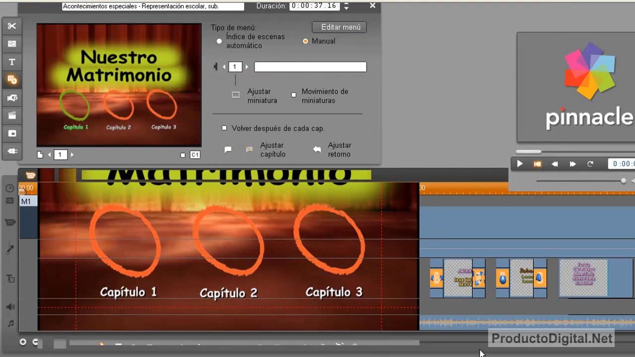Image resolution: width=635 pixels, height=357 pixels.
Task: Select Capítulo 2 button in menu preview
Action: (119, 105)
